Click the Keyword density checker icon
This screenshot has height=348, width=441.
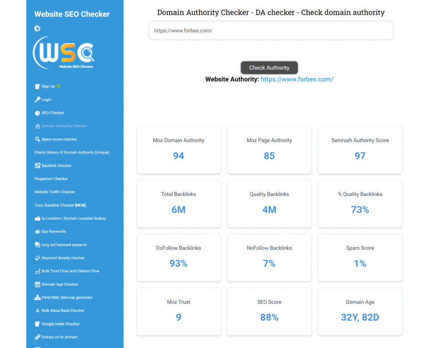37,258
